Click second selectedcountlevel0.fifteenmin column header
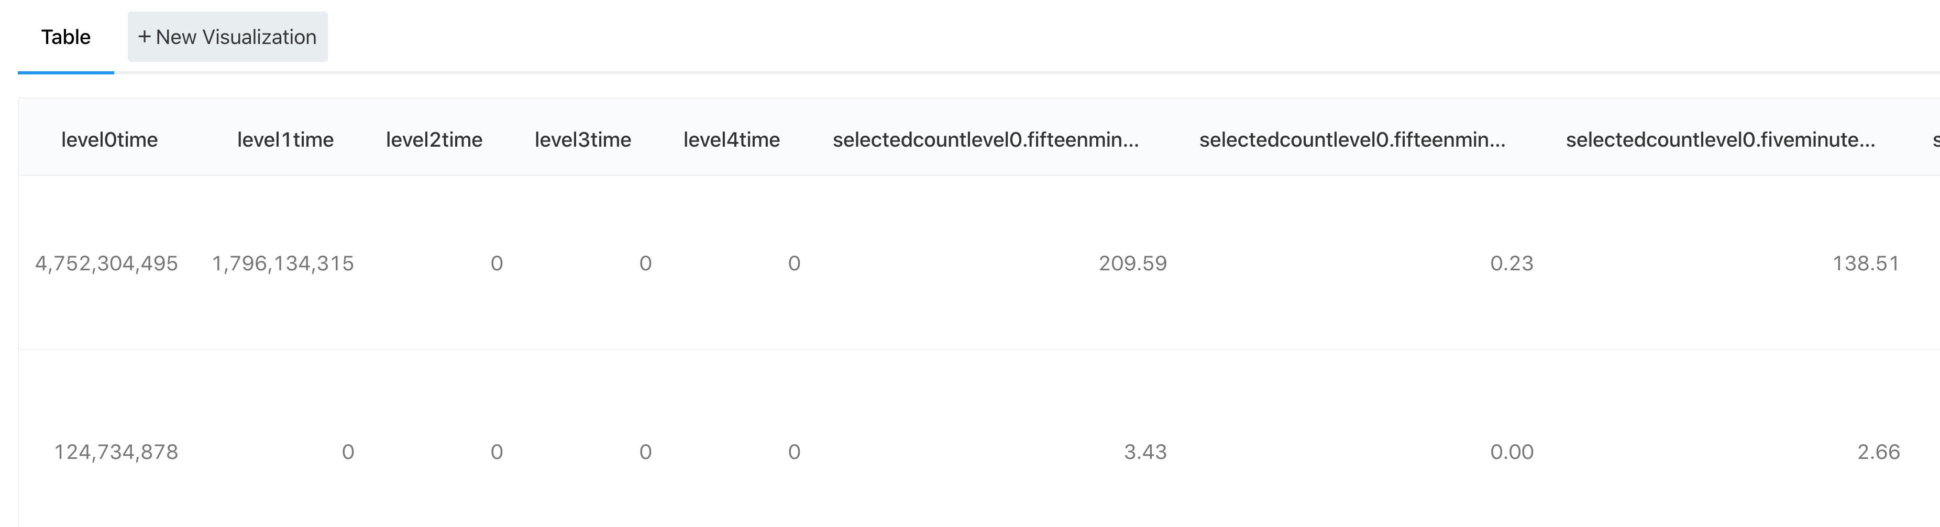The width and height of the screenshot is (1940, 527). click(1352, 139)
